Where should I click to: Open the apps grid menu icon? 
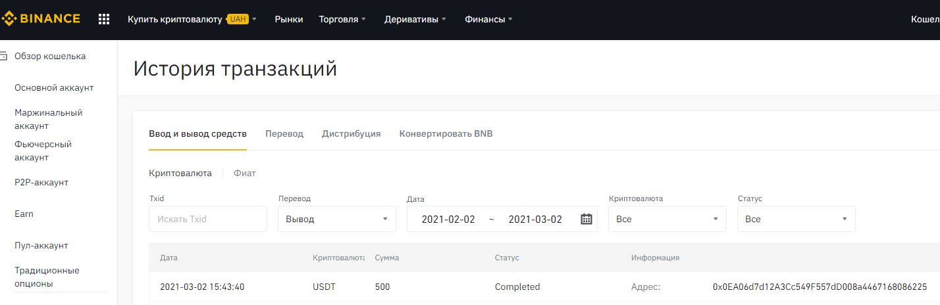point(104,19)
